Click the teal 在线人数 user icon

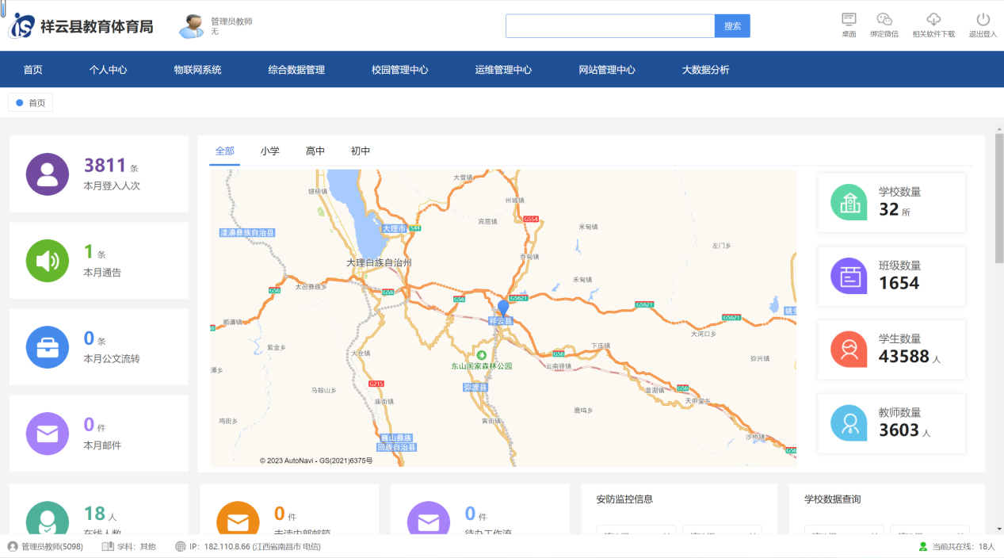(x=48, y=518)
